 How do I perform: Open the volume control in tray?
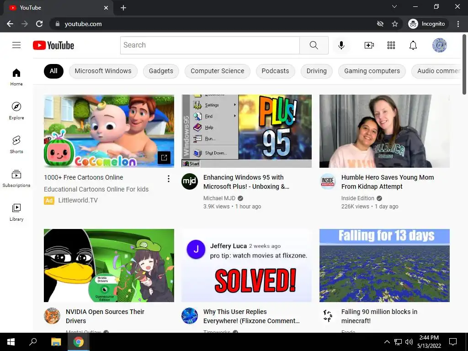coord(409,342)
